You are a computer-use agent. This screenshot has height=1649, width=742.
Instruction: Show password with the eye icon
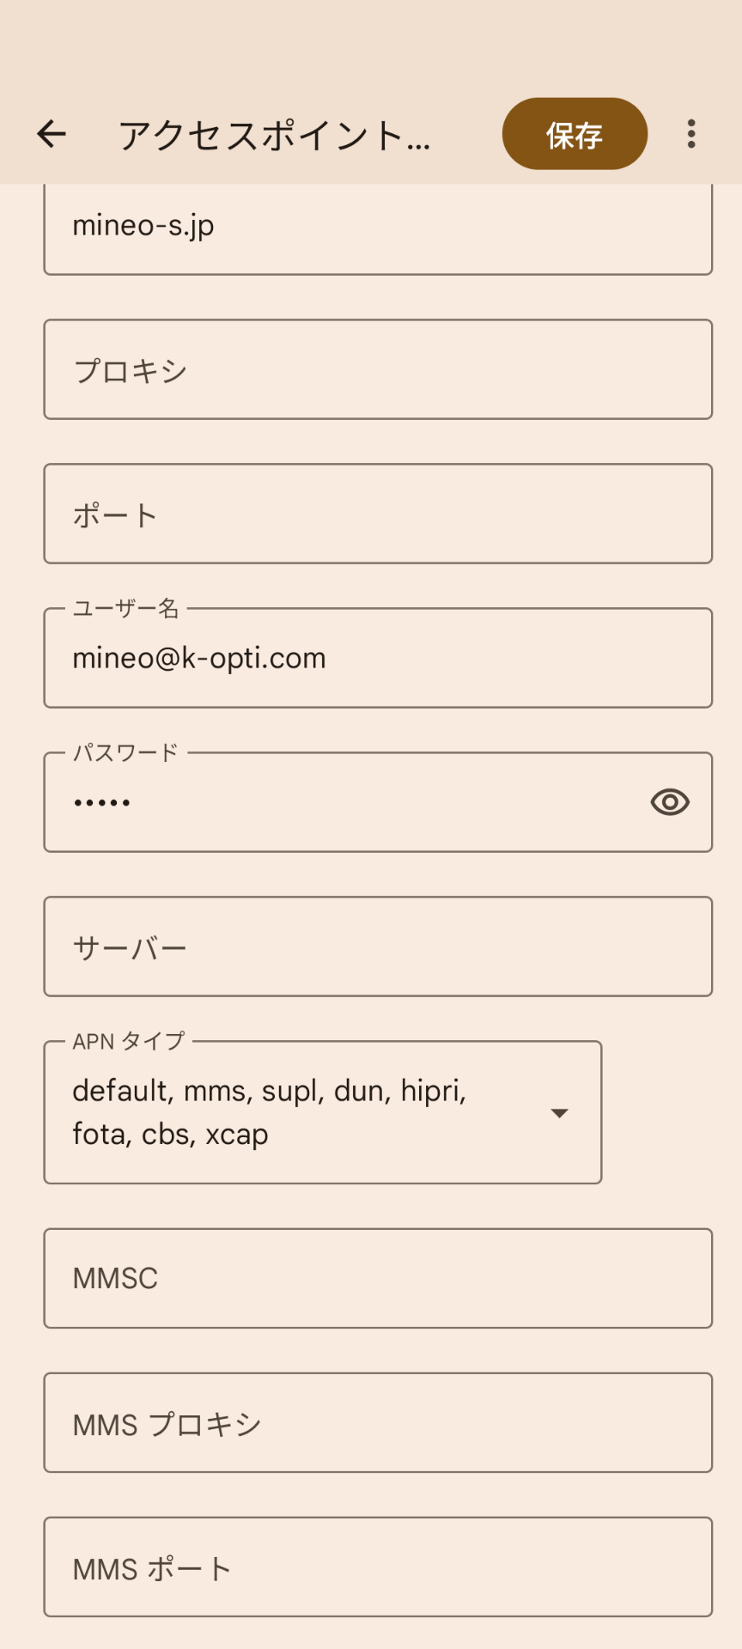coord(670,802)
